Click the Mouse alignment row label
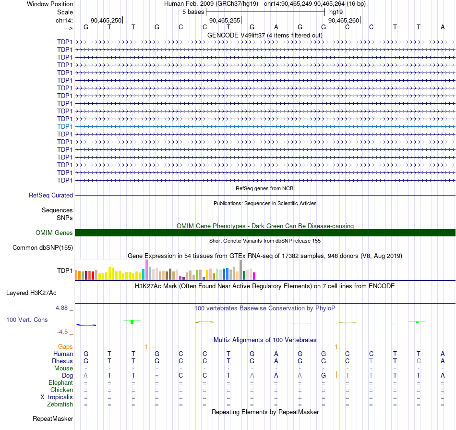Viewport: 456px width, 430px height. pos(63,369)
